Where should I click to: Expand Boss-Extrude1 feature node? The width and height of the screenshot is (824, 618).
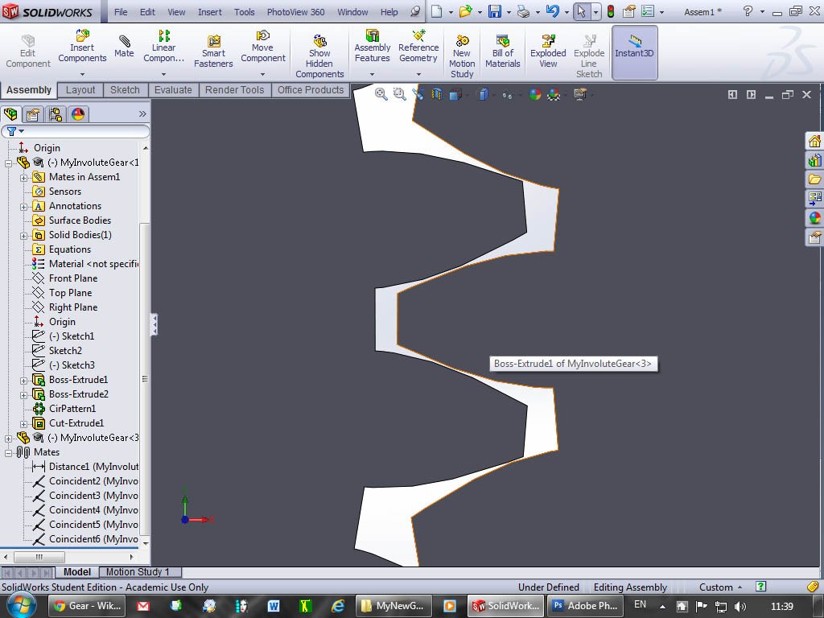pos(23,381)
